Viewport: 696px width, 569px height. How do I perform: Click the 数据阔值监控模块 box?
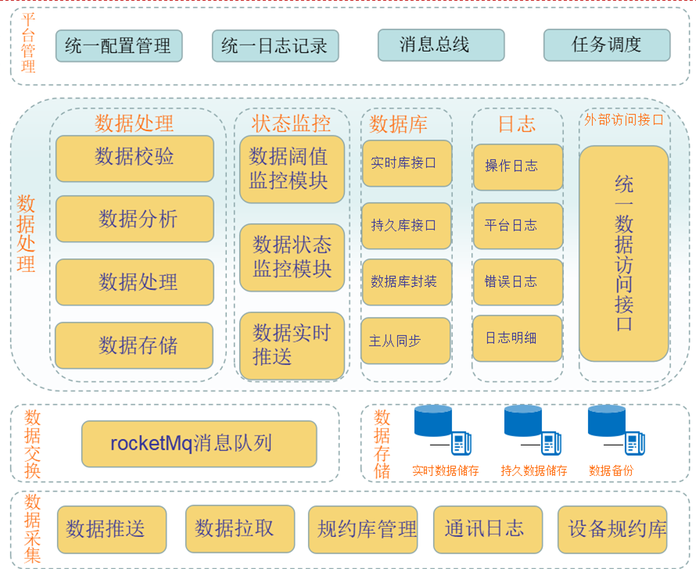[x=292, y=169]
